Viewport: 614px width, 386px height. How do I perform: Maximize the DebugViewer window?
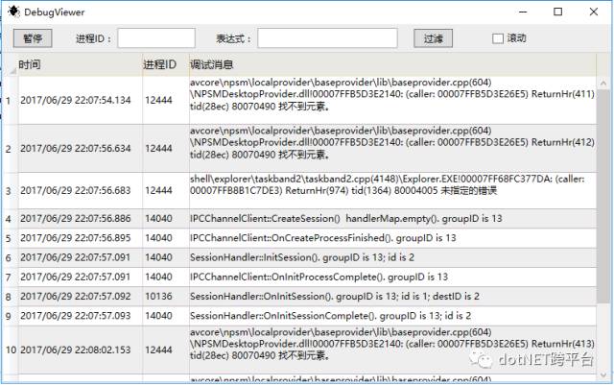[558, 12]
